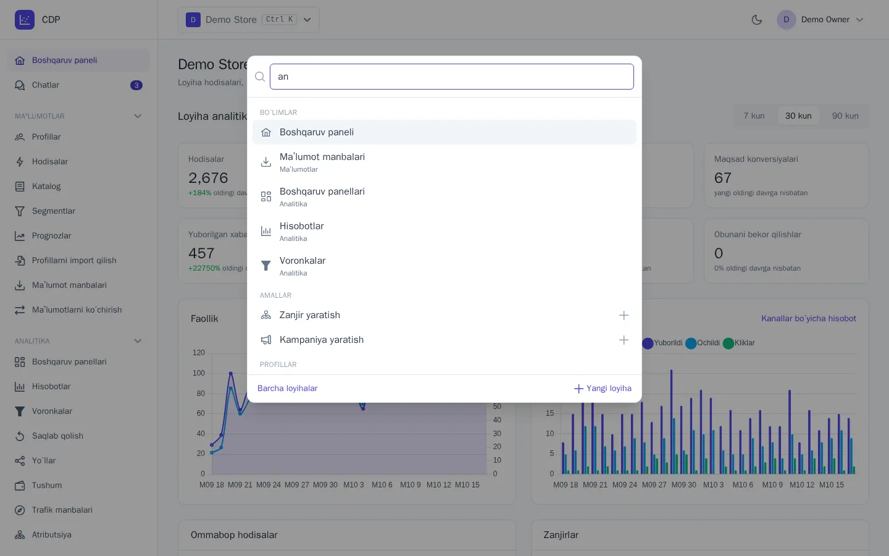Select Ma'lumot manbalari search result
This screenshot has height=556, width=889.
[444, 162]
